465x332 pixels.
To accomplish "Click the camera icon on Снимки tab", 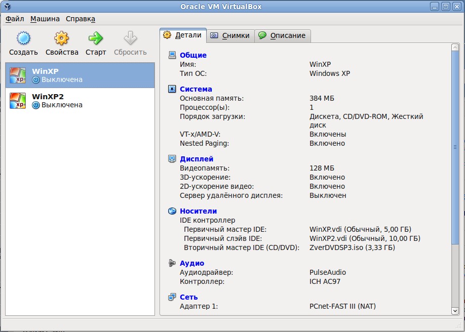I will 214,35.
